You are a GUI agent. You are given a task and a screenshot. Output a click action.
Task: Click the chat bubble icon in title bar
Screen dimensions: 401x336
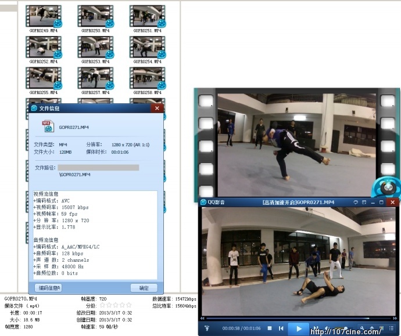coord(355,202)
